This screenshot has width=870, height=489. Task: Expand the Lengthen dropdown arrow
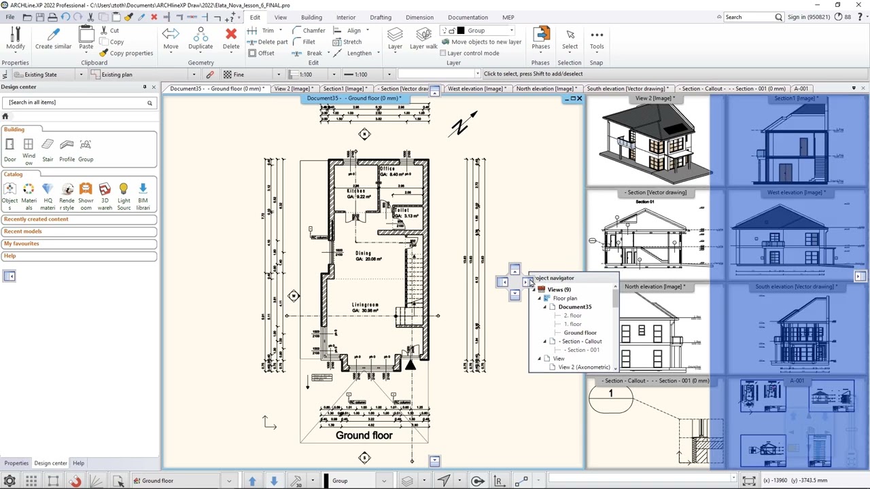click(x=377, y=54)
